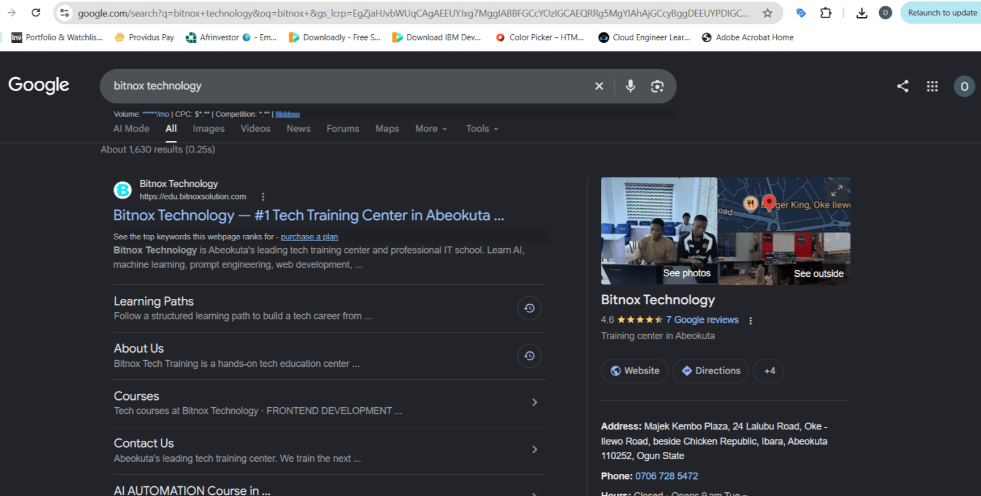981x496 pixels.
Task: Click the history icon on About Us row
Action: pos(530,356)
